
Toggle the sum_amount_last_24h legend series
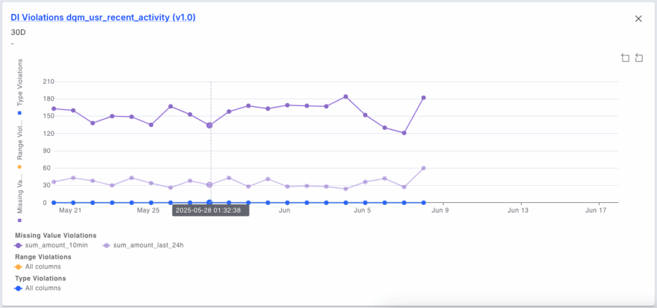(143, 245)
